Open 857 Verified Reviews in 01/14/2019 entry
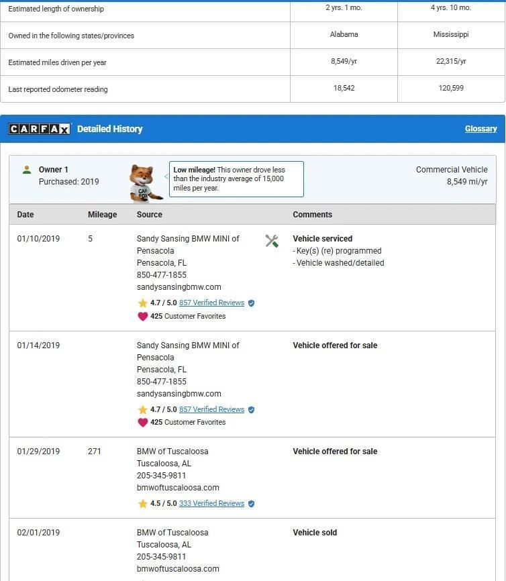Viewport: 506px width, 581px height. click(x=211, y=410)
